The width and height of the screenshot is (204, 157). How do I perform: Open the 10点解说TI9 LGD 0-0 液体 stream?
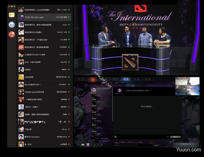click(44, 55)
